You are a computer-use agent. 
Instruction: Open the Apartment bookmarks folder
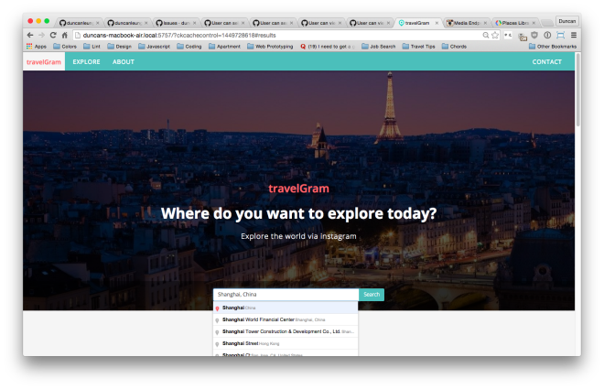[224, 46]
